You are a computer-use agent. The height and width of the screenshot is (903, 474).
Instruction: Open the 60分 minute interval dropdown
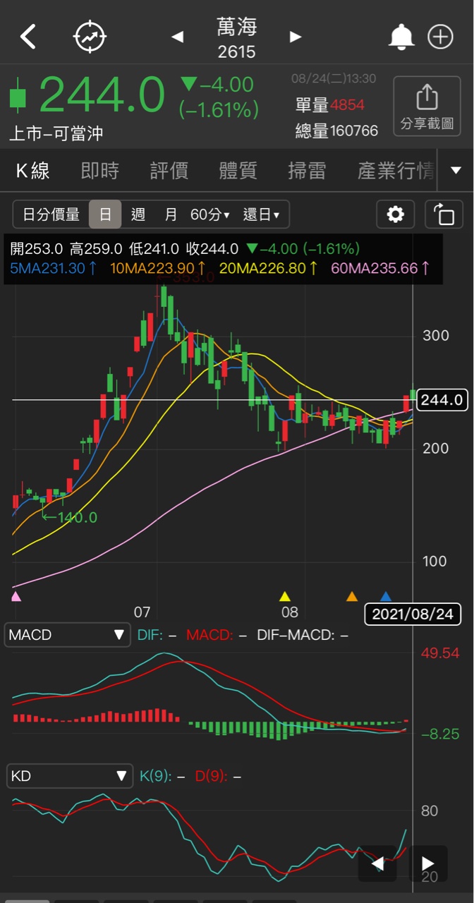(x=210, y=214)
